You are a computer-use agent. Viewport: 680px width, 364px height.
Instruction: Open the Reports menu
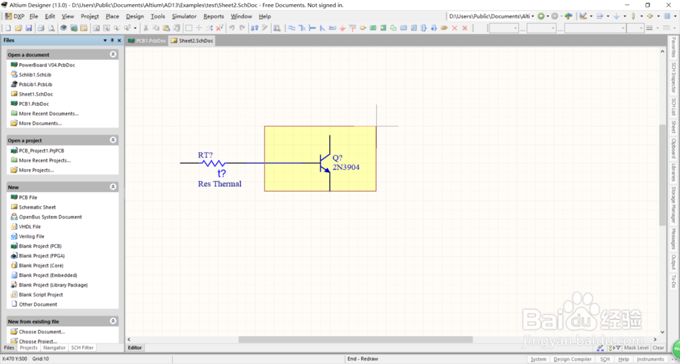[214, 16]
